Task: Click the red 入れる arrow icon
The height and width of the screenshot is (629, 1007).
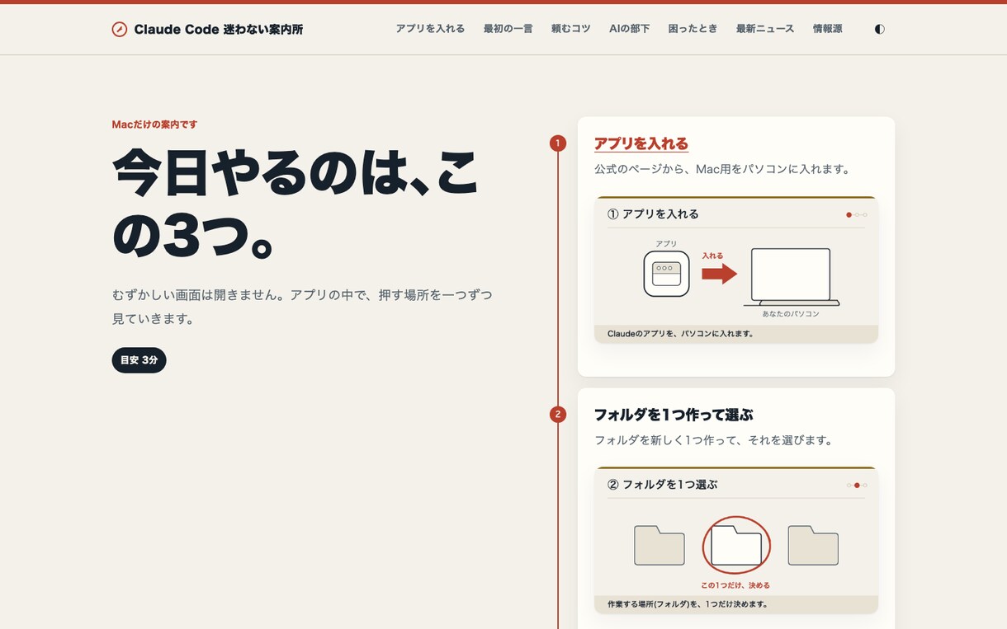Action: (719, 274)
